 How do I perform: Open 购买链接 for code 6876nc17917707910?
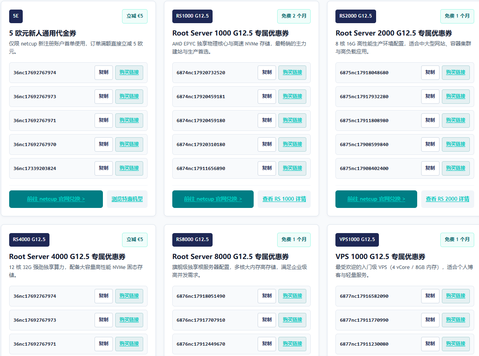tap(292, 320)
